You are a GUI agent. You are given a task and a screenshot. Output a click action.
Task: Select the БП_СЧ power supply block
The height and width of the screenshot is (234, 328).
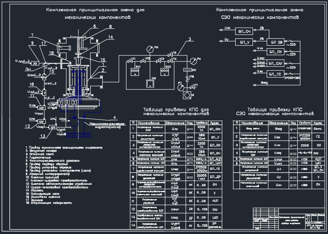click(x=244, y=31)
